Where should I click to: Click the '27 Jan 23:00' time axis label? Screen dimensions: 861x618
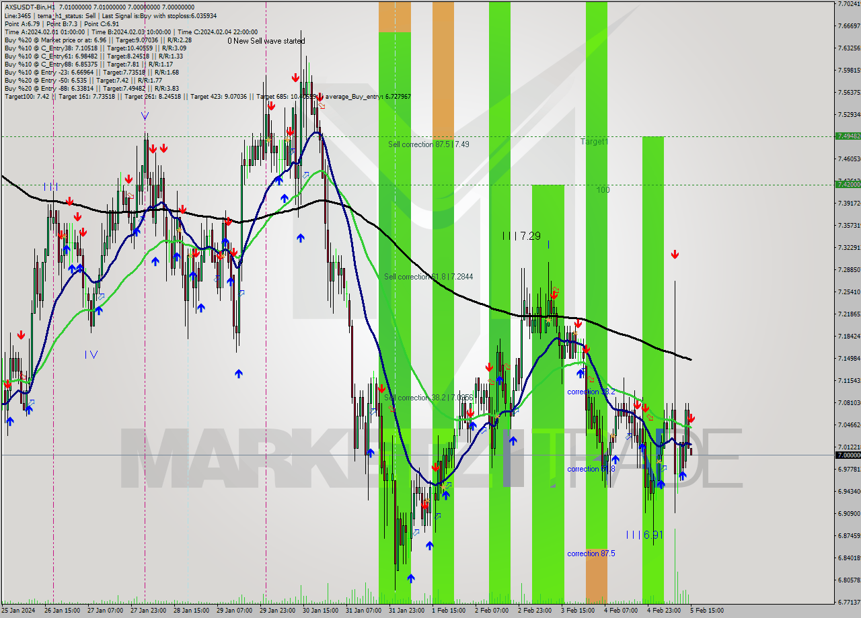[149, 611]
